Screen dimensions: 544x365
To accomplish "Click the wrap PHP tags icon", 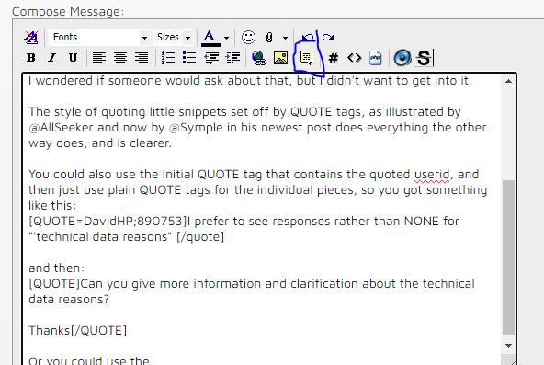I will (x=376, y=58).
